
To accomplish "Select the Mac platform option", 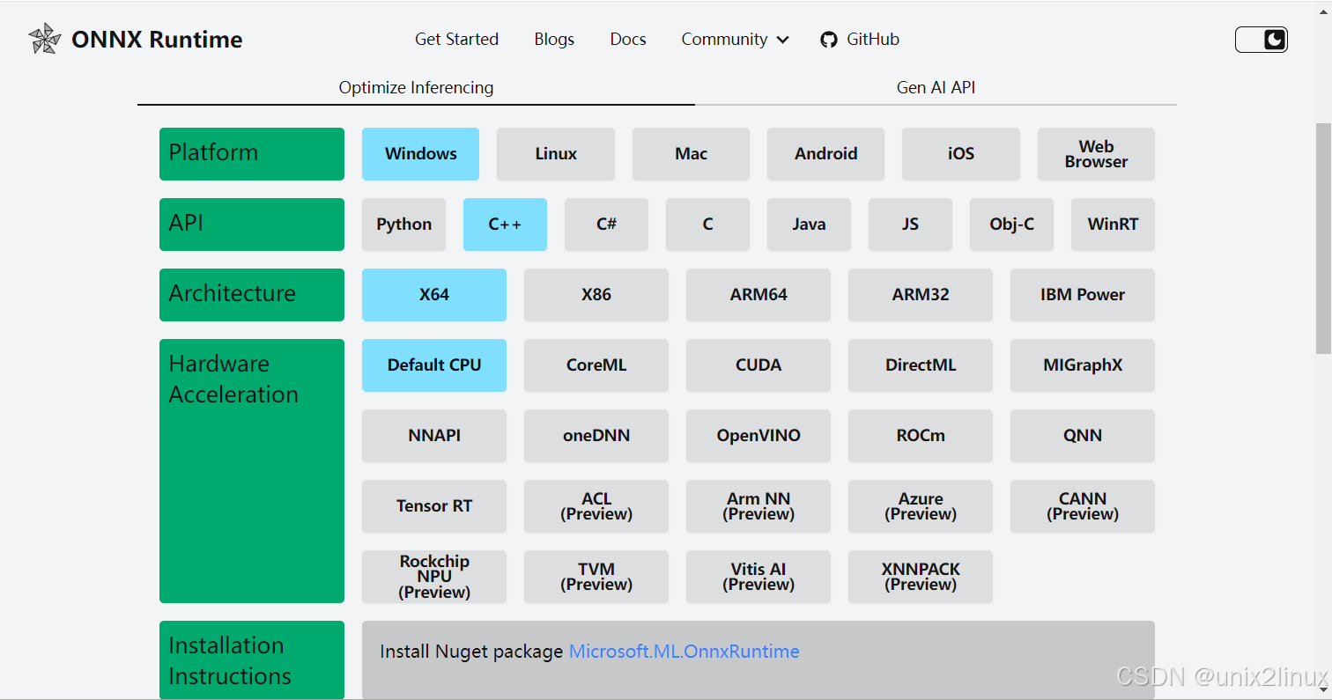I will pos(691,154).
